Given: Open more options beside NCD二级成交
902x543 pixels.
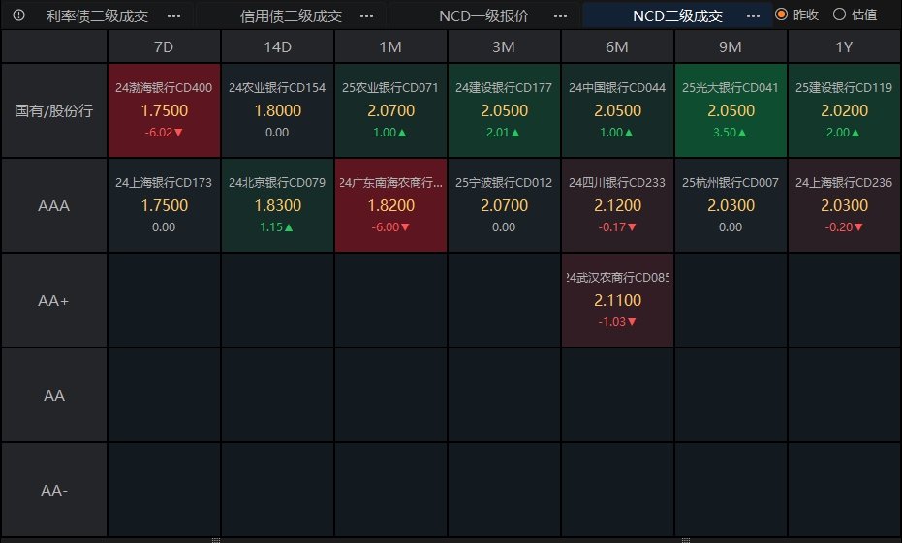Looking at the screenshot, I should tap(754, 15).
